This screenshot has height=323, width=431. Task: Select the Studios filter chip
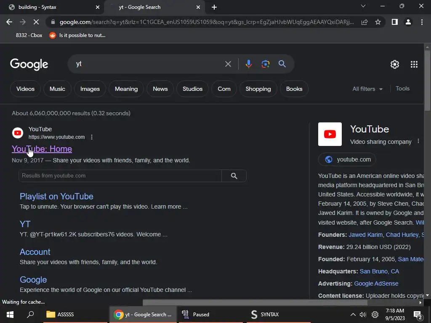(x=192, y=89)
